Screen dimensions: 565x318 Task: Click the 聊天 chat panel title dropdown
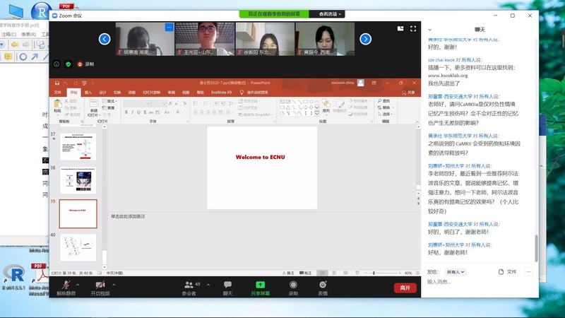point(480,29)
